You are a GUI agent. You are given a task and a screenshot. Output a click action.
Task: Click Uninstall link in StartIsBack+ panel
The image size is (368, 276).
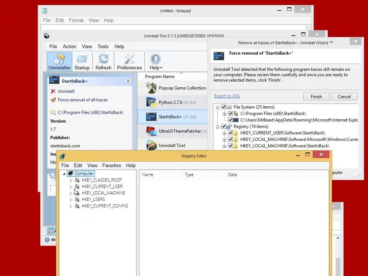[66, 91]
